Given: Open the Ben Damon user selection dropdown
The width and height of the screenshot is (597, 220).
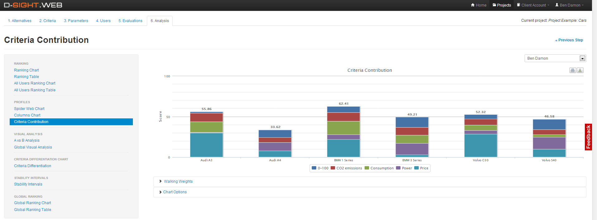Looking at the screenshot, I should tap(555, 58).
